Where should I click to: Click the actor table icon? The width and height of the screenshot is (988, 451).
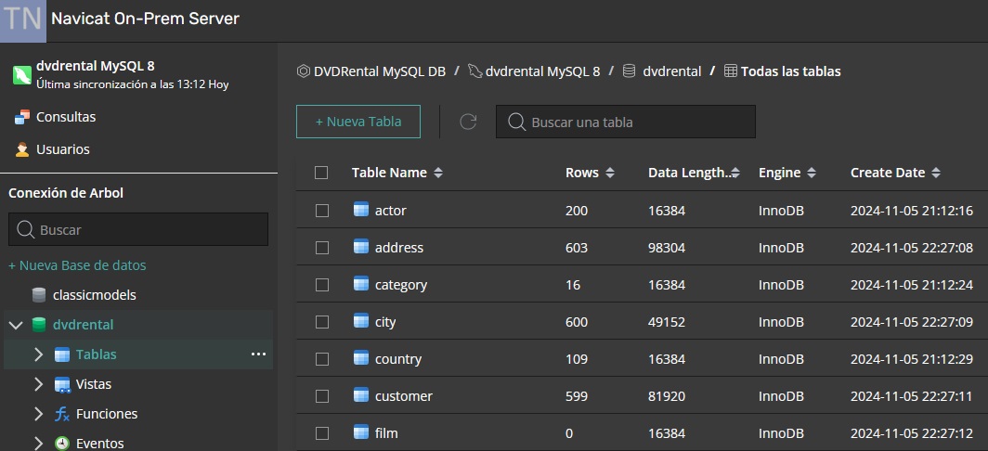point(361,210)
